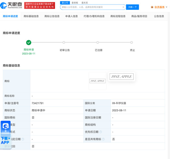Open the 商标申请进度 tab
Screen dimensions: 170x159
[x=10, y=16]
